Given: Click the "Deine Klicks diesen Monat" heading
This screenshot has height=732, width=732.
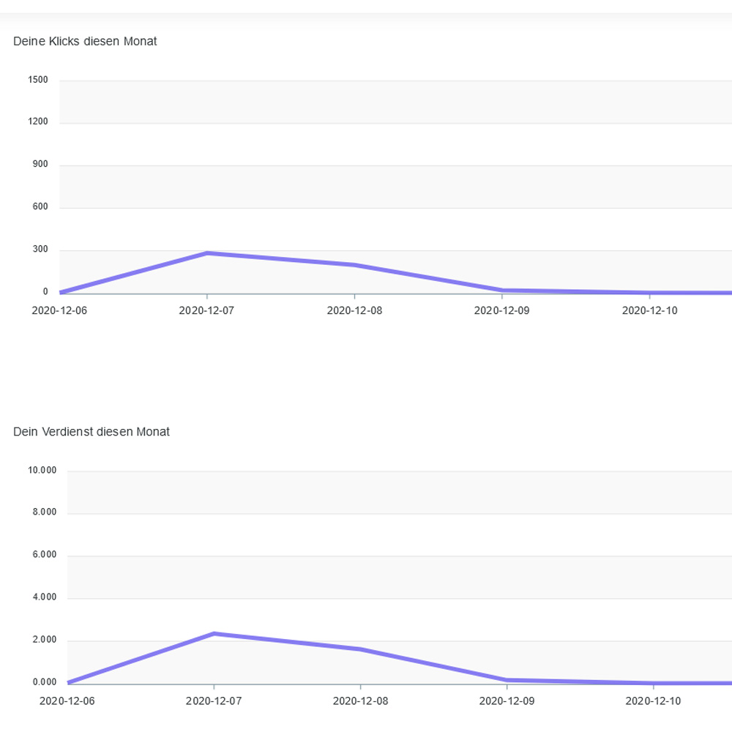Looking at the screenshot, I should coord(85,42).
